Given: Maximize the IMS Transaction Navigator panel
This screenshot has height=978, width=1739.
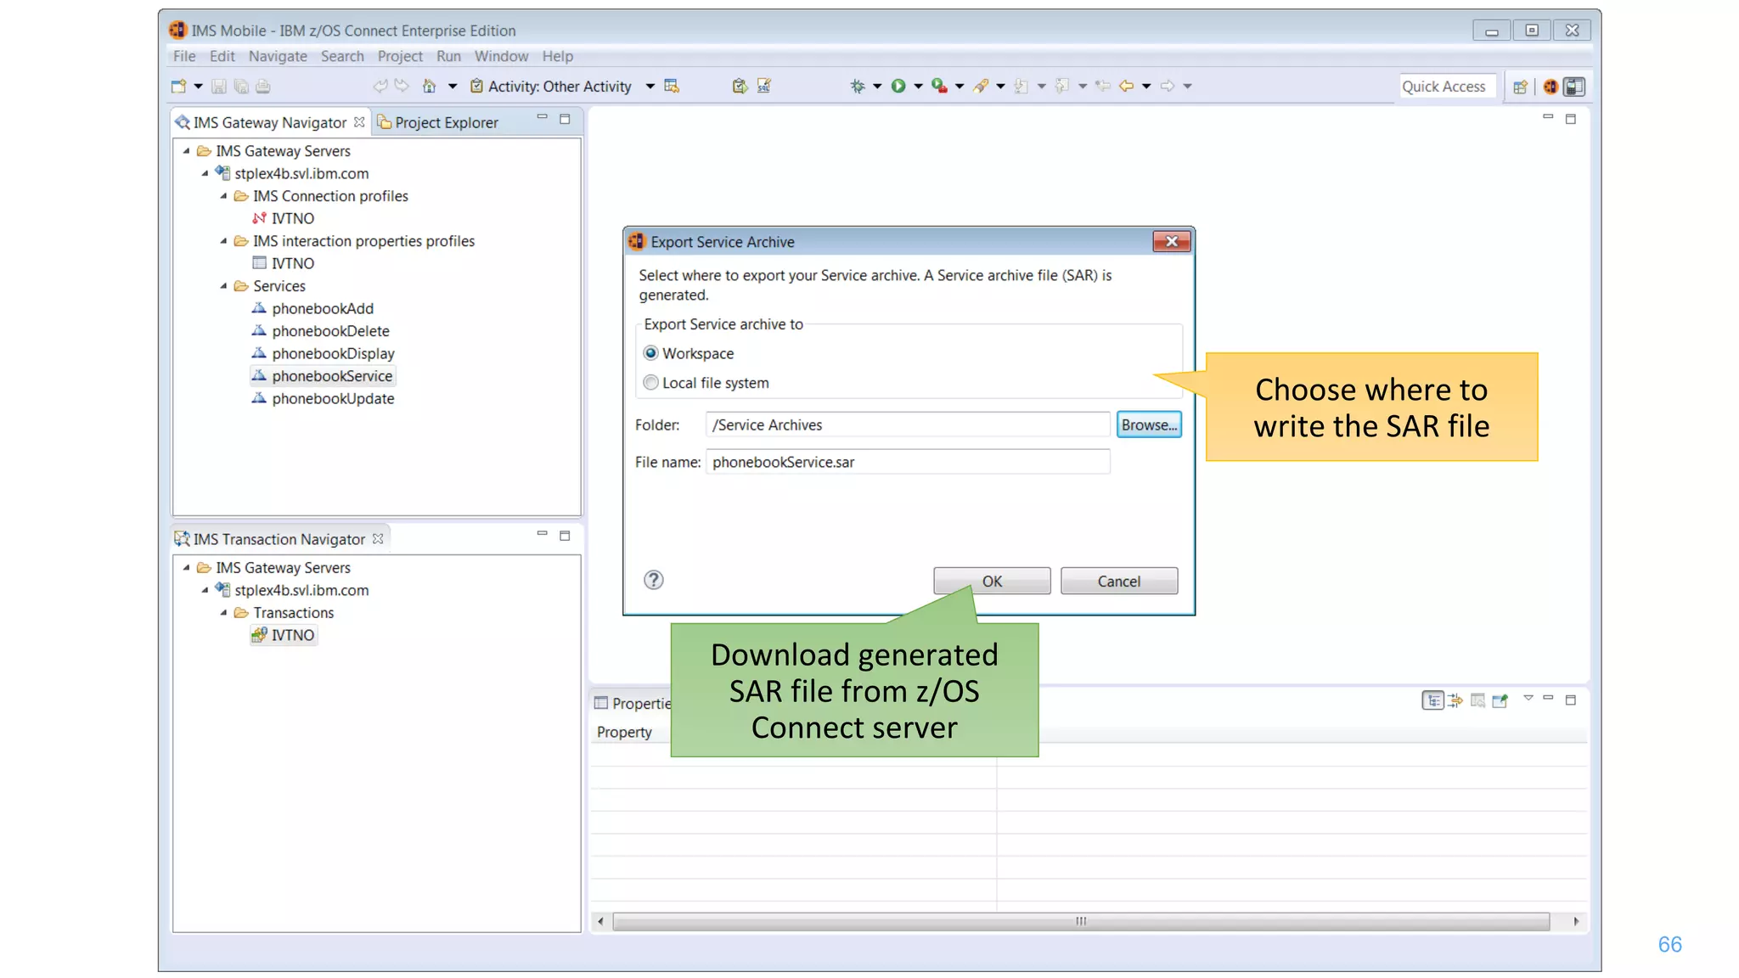Looking at the screenshot, I should coord(565,536).
